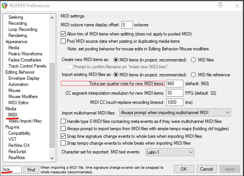Open Peaks/Waveforms preferences page
This screenshot has height=176, width=244.
pyautogui.click(x=25, y=54)
